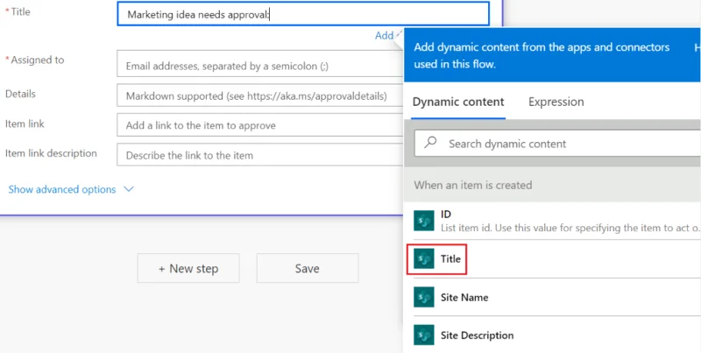Click the SharePoint icon beside Site Name

(424, 297)
